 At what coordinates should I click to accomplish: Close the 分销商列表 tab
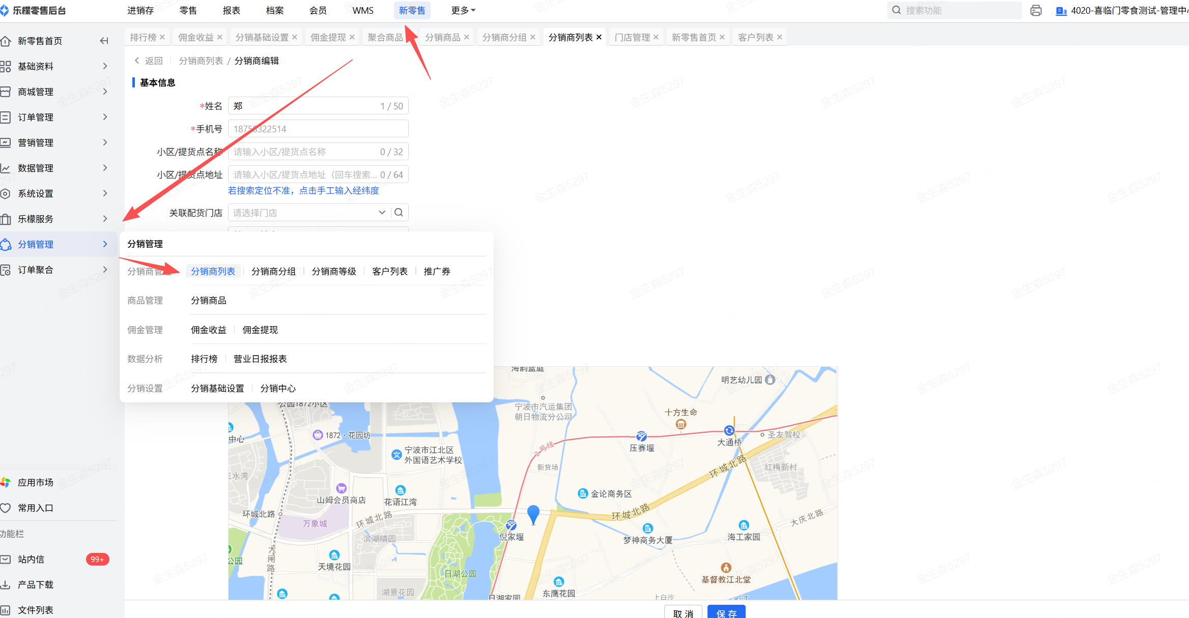[599, 37]
